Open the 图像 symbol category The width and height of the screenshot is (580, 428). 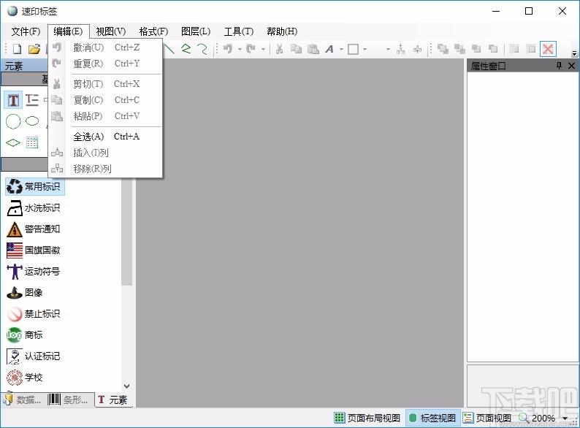pyautogui.click(x=25, y=293)
